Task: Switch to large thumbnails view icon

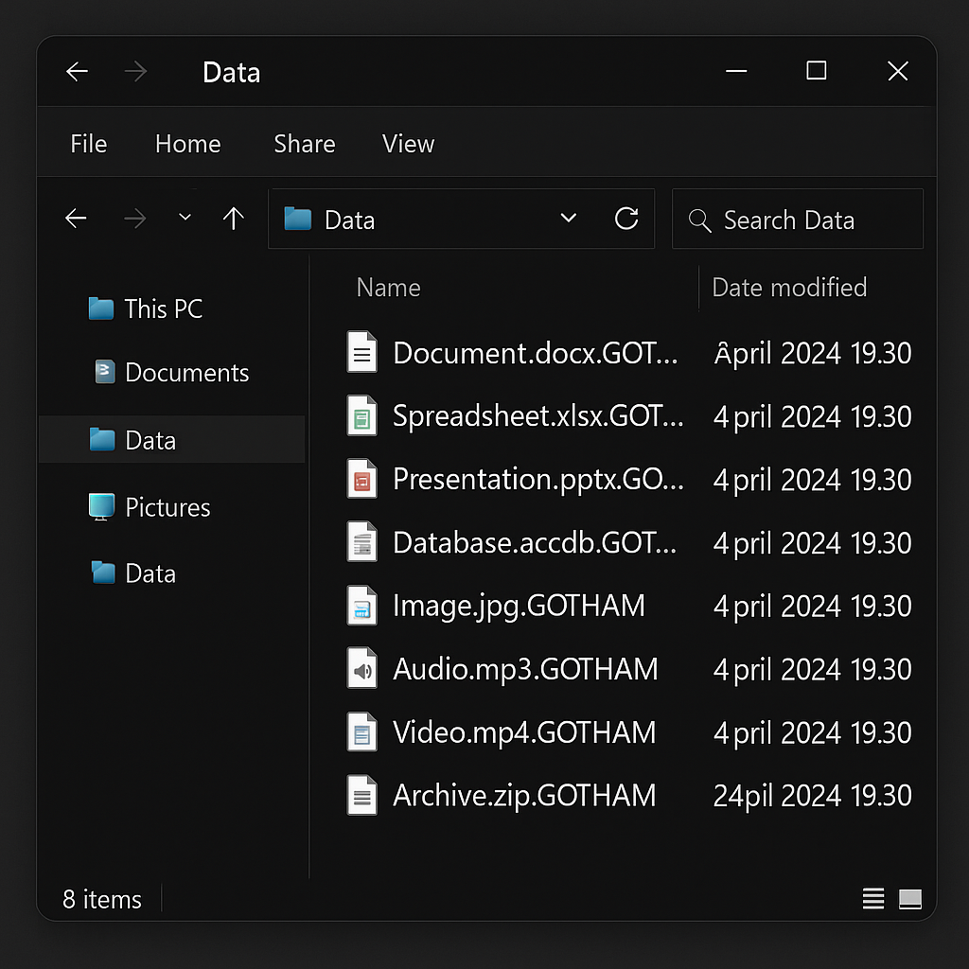Action: 909,899
